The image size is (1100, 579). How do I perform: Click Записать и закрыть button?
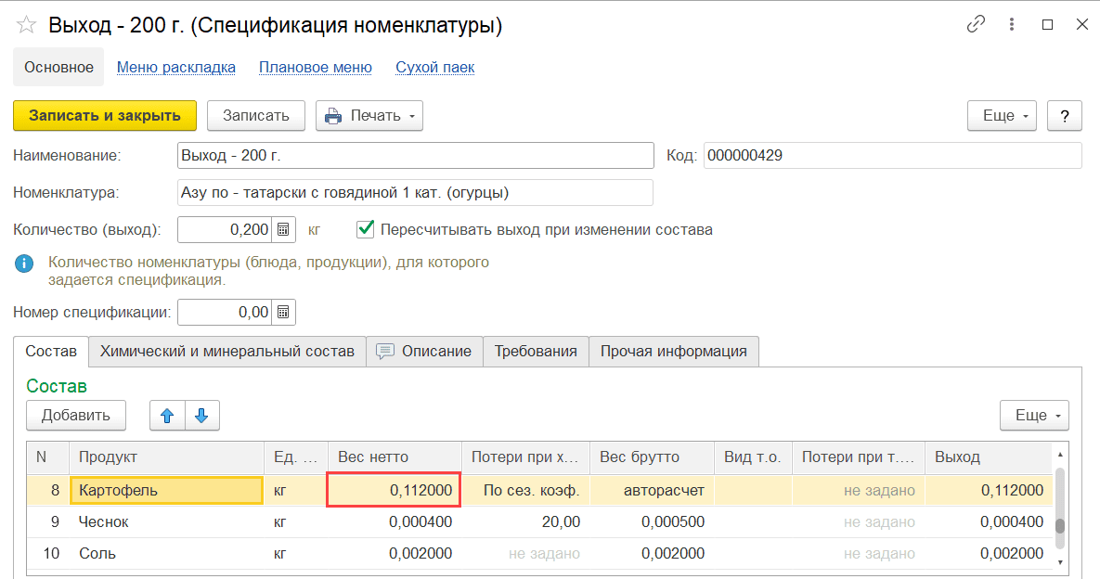tap(105, 116)
